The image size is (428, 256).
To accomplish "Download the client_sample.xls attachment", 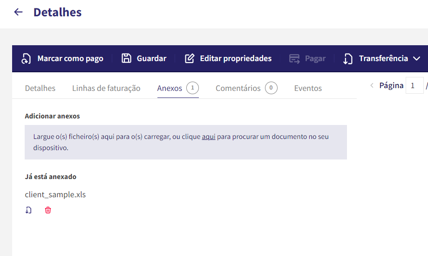I will click(28, 210).
